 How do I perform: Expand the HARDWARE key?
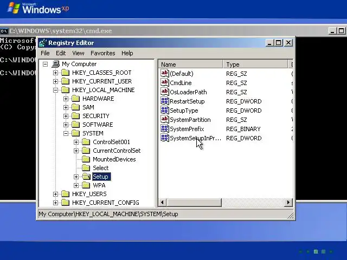(x=66, y=99)
